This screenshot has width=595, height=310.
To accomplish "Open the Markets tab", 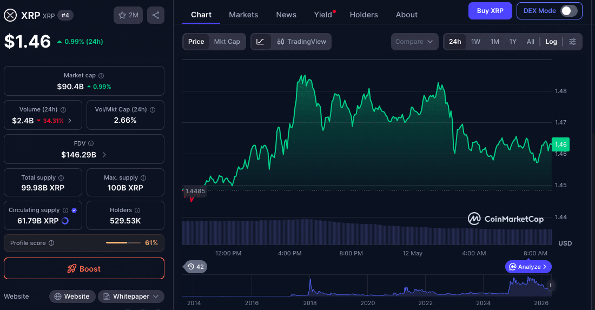I will click(243, 15).
